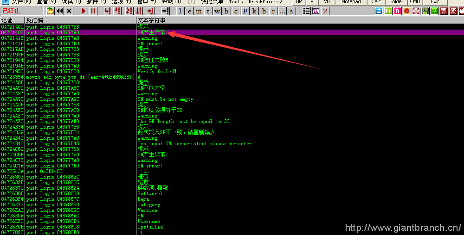464x235 pixels.
Task: Open breakpoints window with 'b' button
Action: click(x=264, y=11)
